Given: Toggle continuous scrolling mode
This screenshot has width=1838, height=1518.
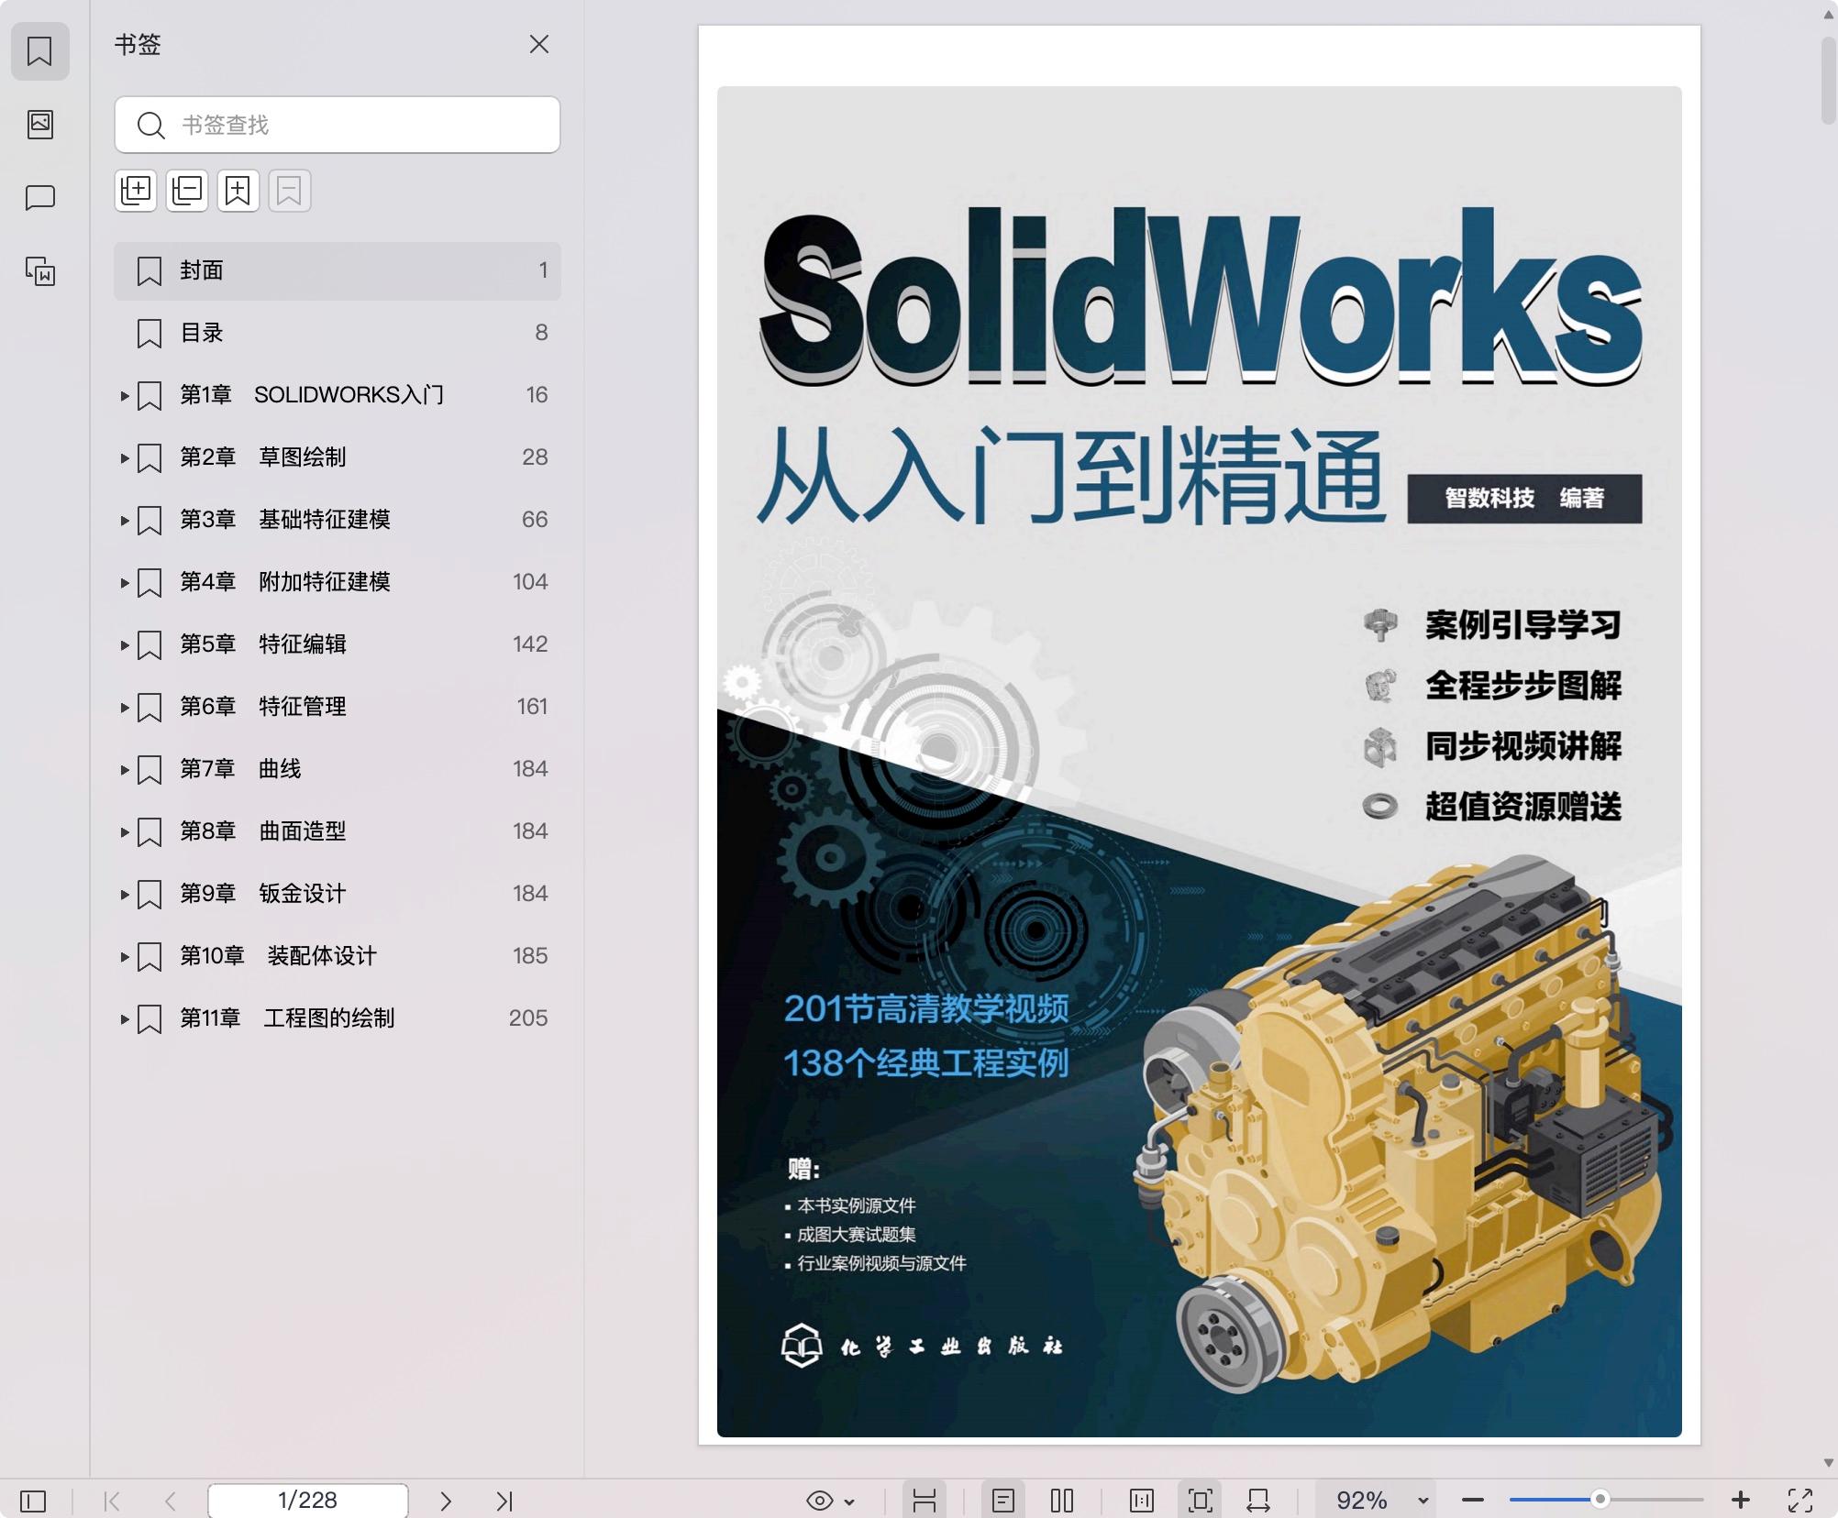Looking at the screenshot, I should [925, 1501].
